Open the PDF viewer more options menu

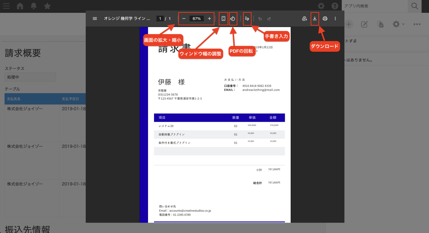(335, 18)
